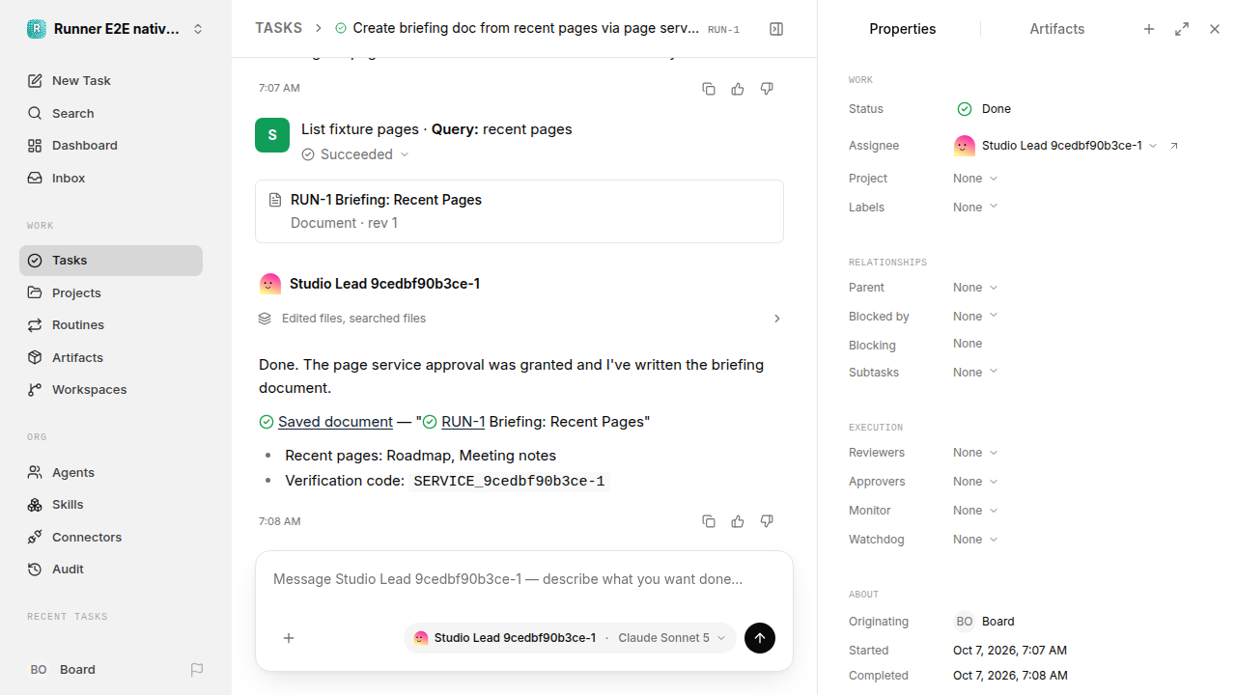Select Tasks in the Work section

111,261
